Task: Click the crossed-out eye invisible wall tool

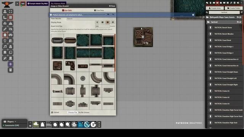Action: (x=10, y=29)
